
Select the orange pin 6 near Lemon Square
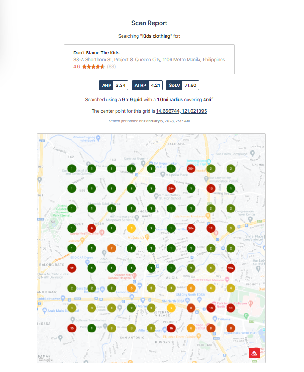(x=131, y=288)
